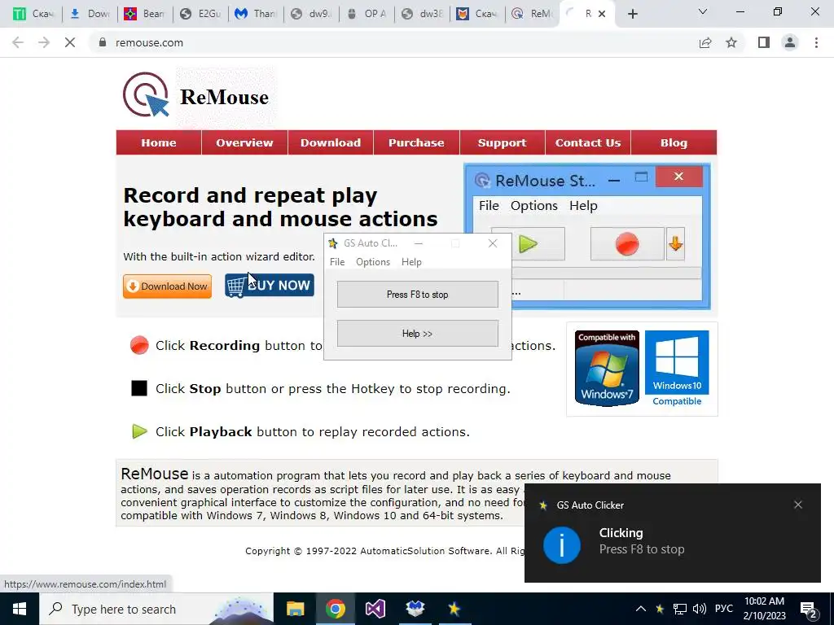
Task: Dismiss the GS Auto Clicker notification
Action: [798, 505]
